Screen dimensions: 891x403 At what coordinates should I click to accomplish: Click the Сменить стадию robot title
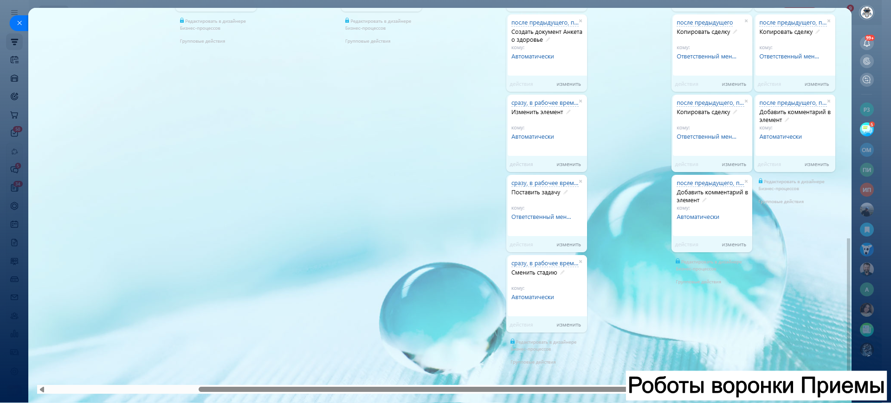(x=534, y=273)
